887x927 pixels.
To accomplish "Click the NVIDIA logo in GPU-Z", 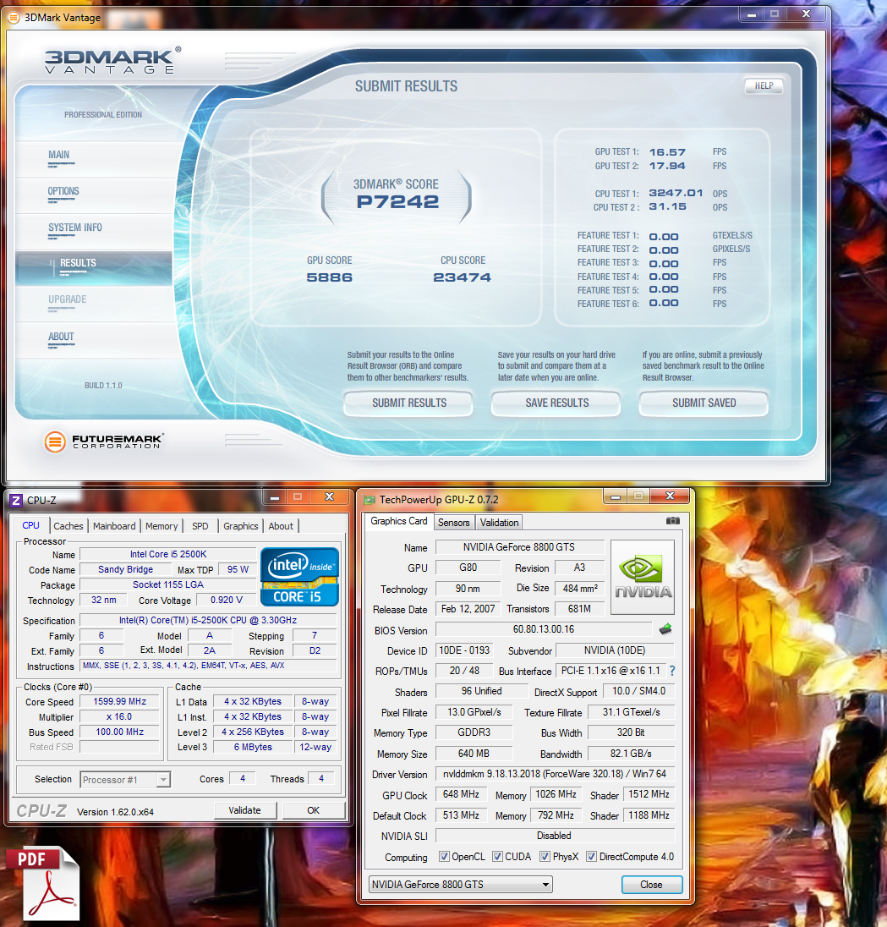I will click(643, 577).
